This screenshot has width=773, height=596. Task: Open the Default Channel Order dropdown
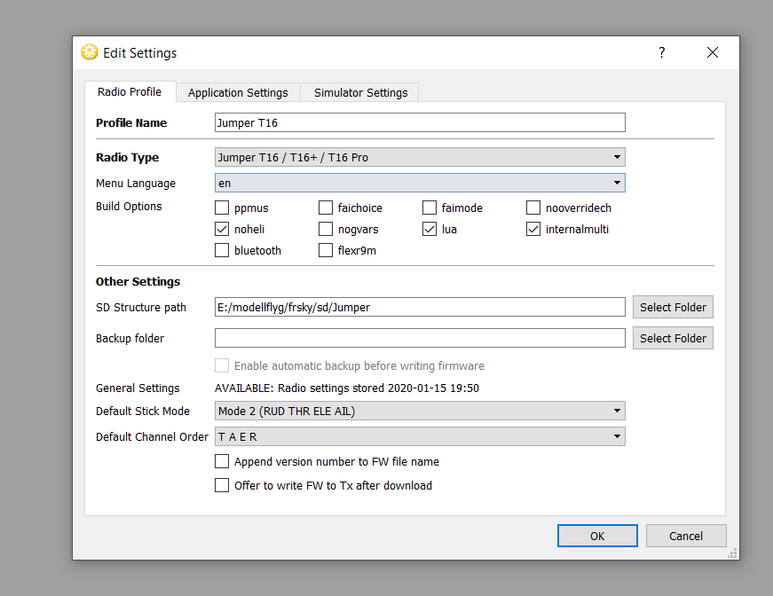point(420,436)
